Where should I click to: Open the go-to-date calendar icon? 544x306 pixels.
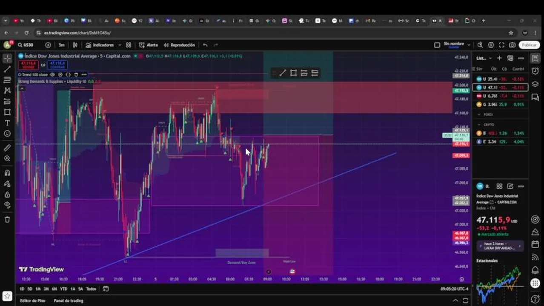click(x=106, y=289)
